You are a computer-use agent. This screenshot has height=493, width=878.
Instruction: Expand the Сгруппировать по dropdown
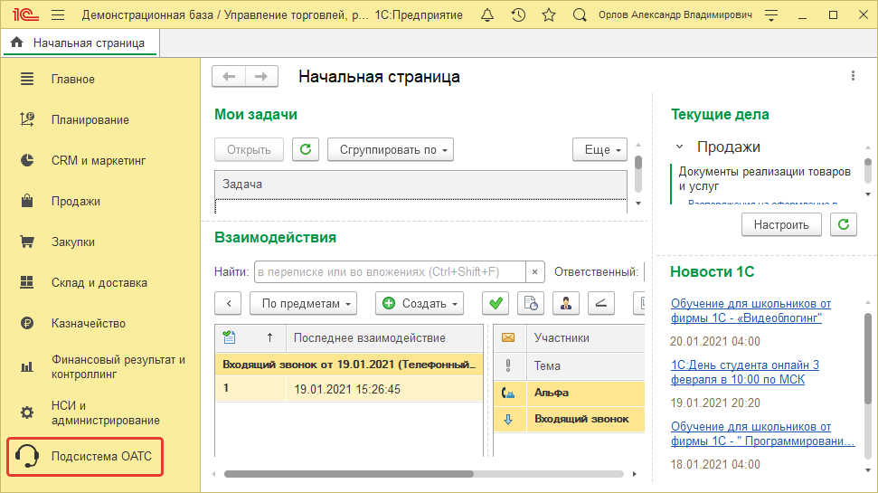click(390, 150)
